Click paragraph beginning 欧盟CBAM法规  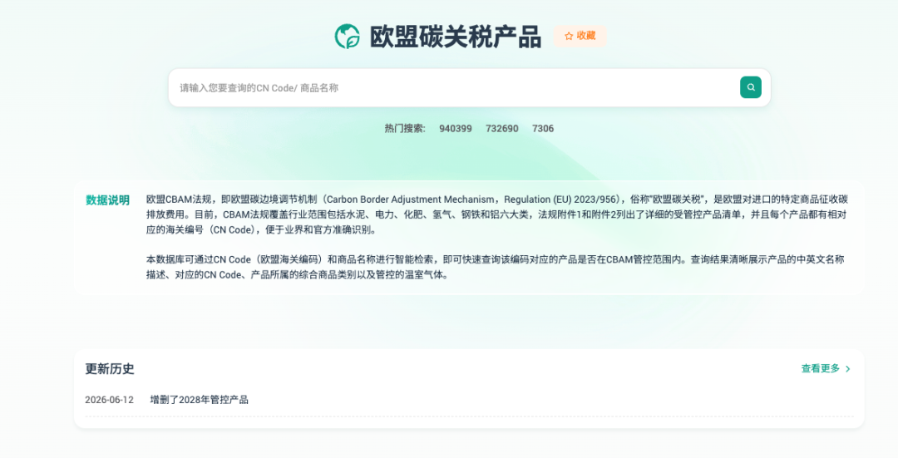[x=497, y=214]
